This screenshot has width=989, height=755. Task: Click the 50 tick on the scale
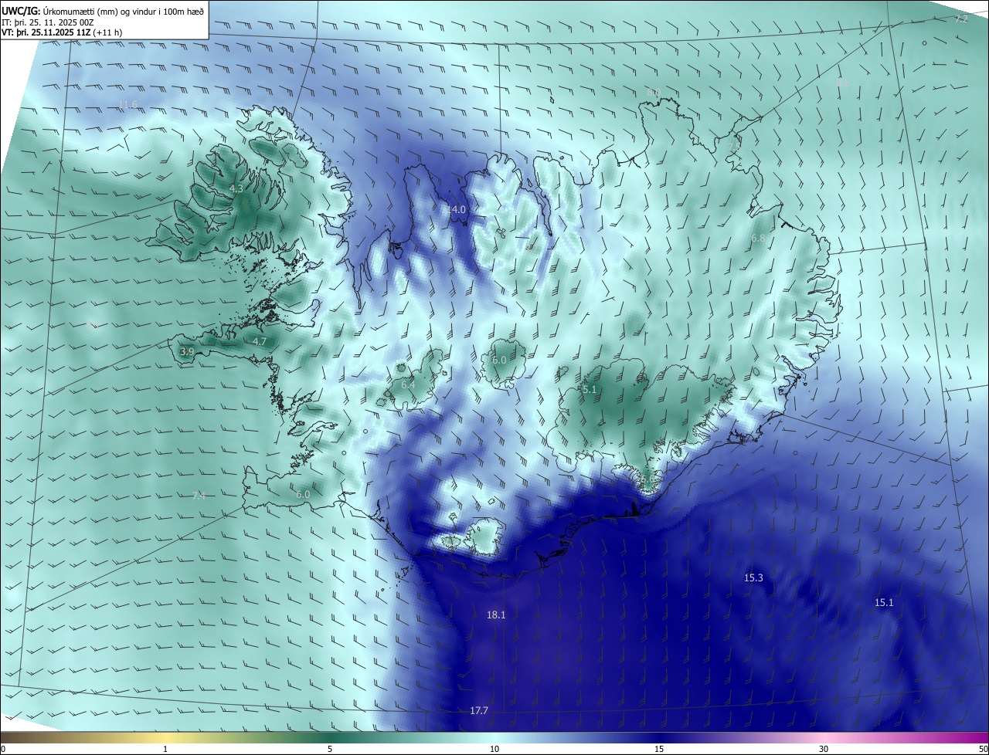click(x=983, y=750)
